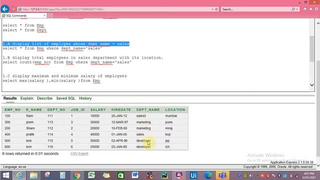The image size is (320, 180).
Task: Click the search magnifier icon
Action: pyautogui.click(x=293, y=9)
